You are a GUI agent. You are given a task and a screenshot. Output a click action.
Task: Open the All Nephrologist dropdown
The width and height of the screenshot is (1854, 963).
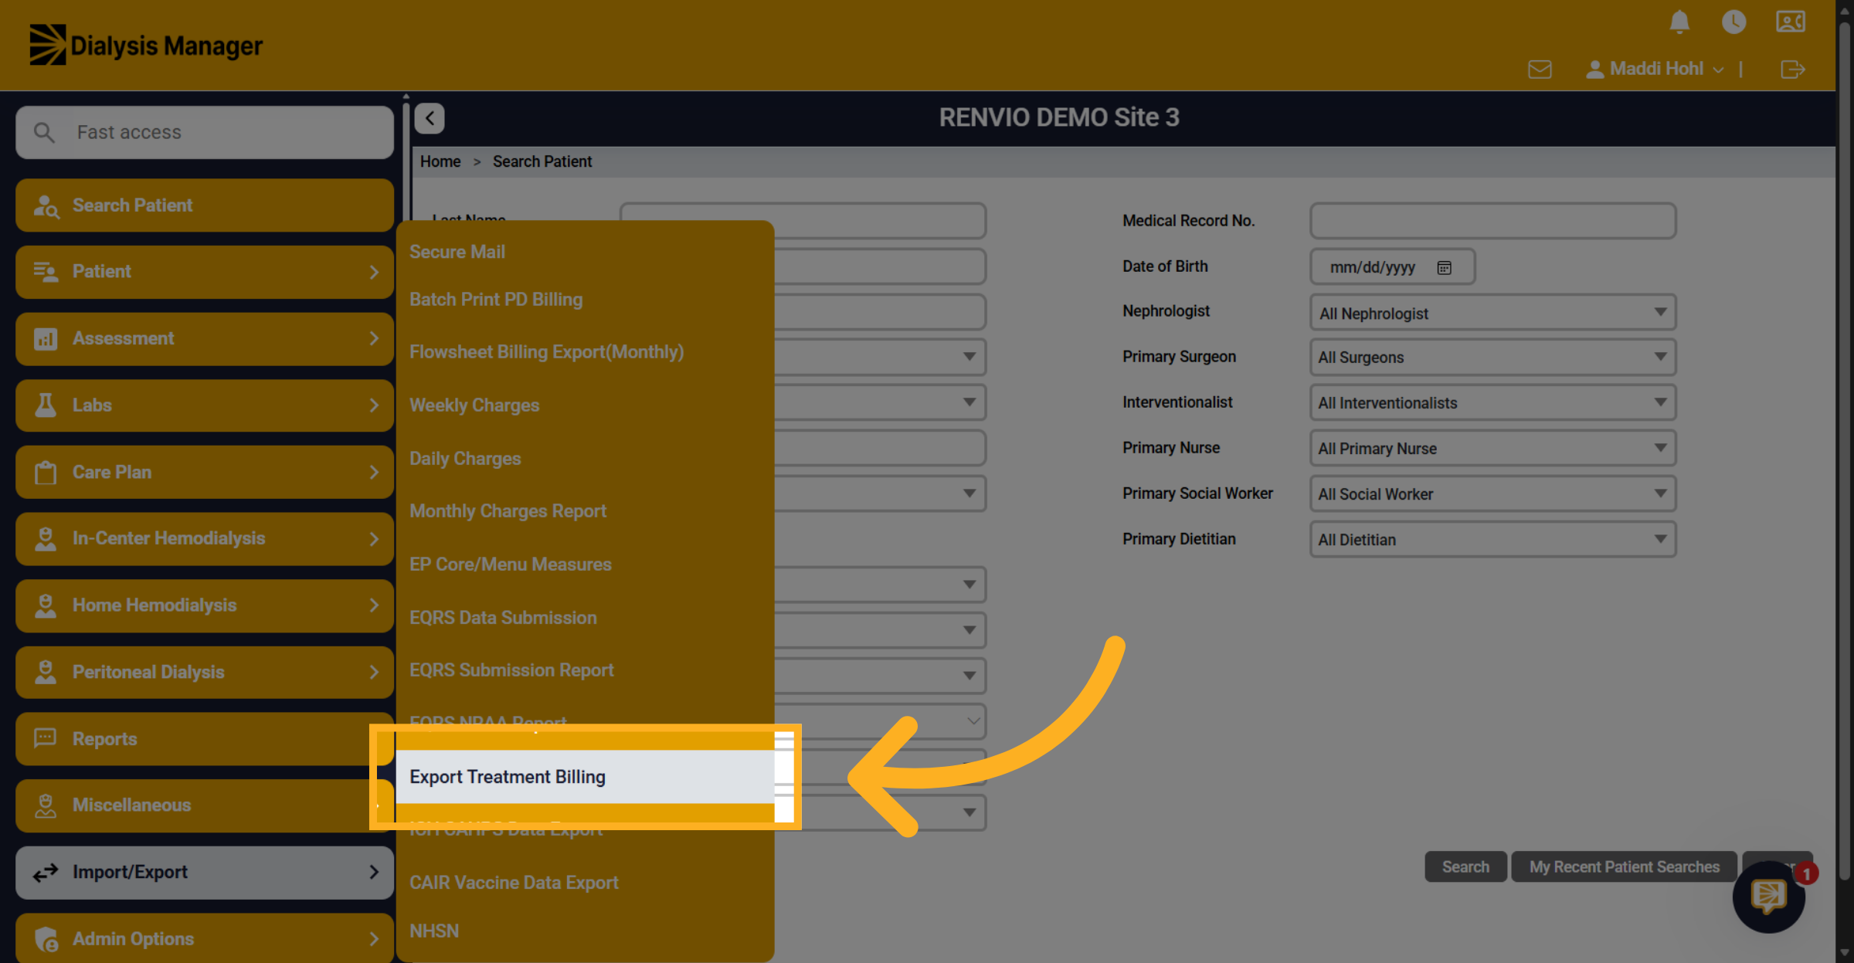click(1492, 313)
